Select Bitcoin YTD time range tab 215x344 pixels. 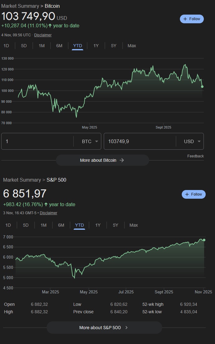78,46
